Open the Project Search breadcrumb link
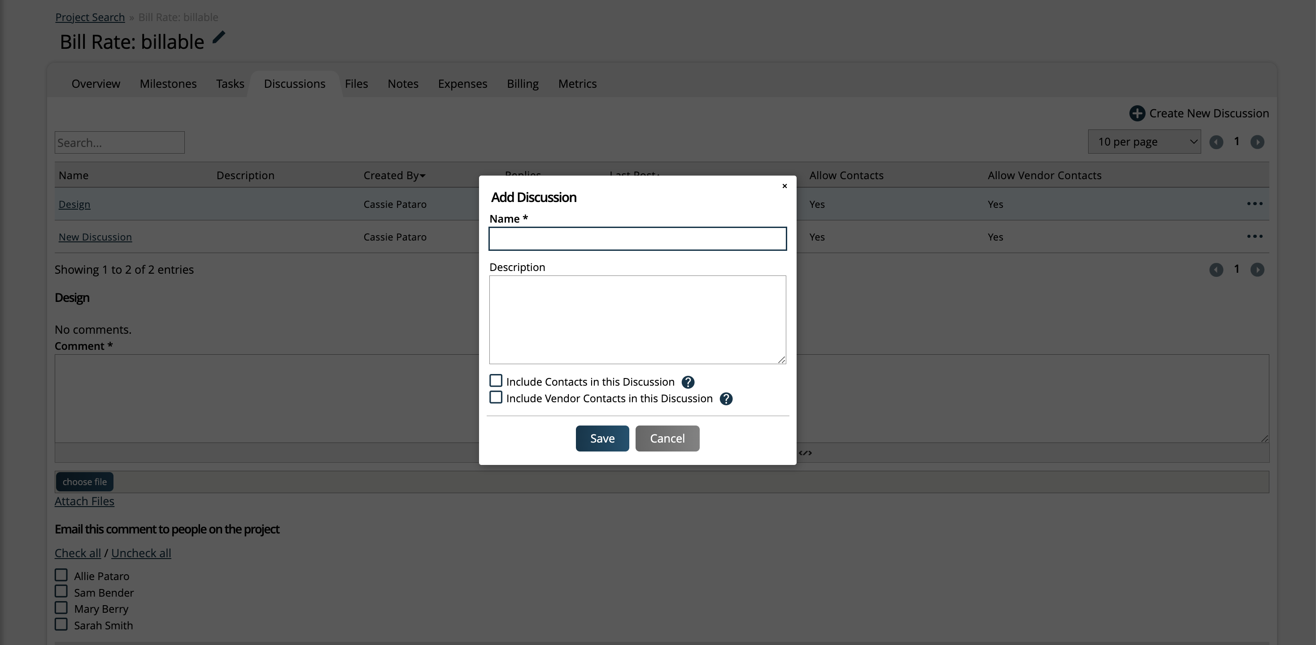This screenshot has height=645, width=1316. pos(90,17)
